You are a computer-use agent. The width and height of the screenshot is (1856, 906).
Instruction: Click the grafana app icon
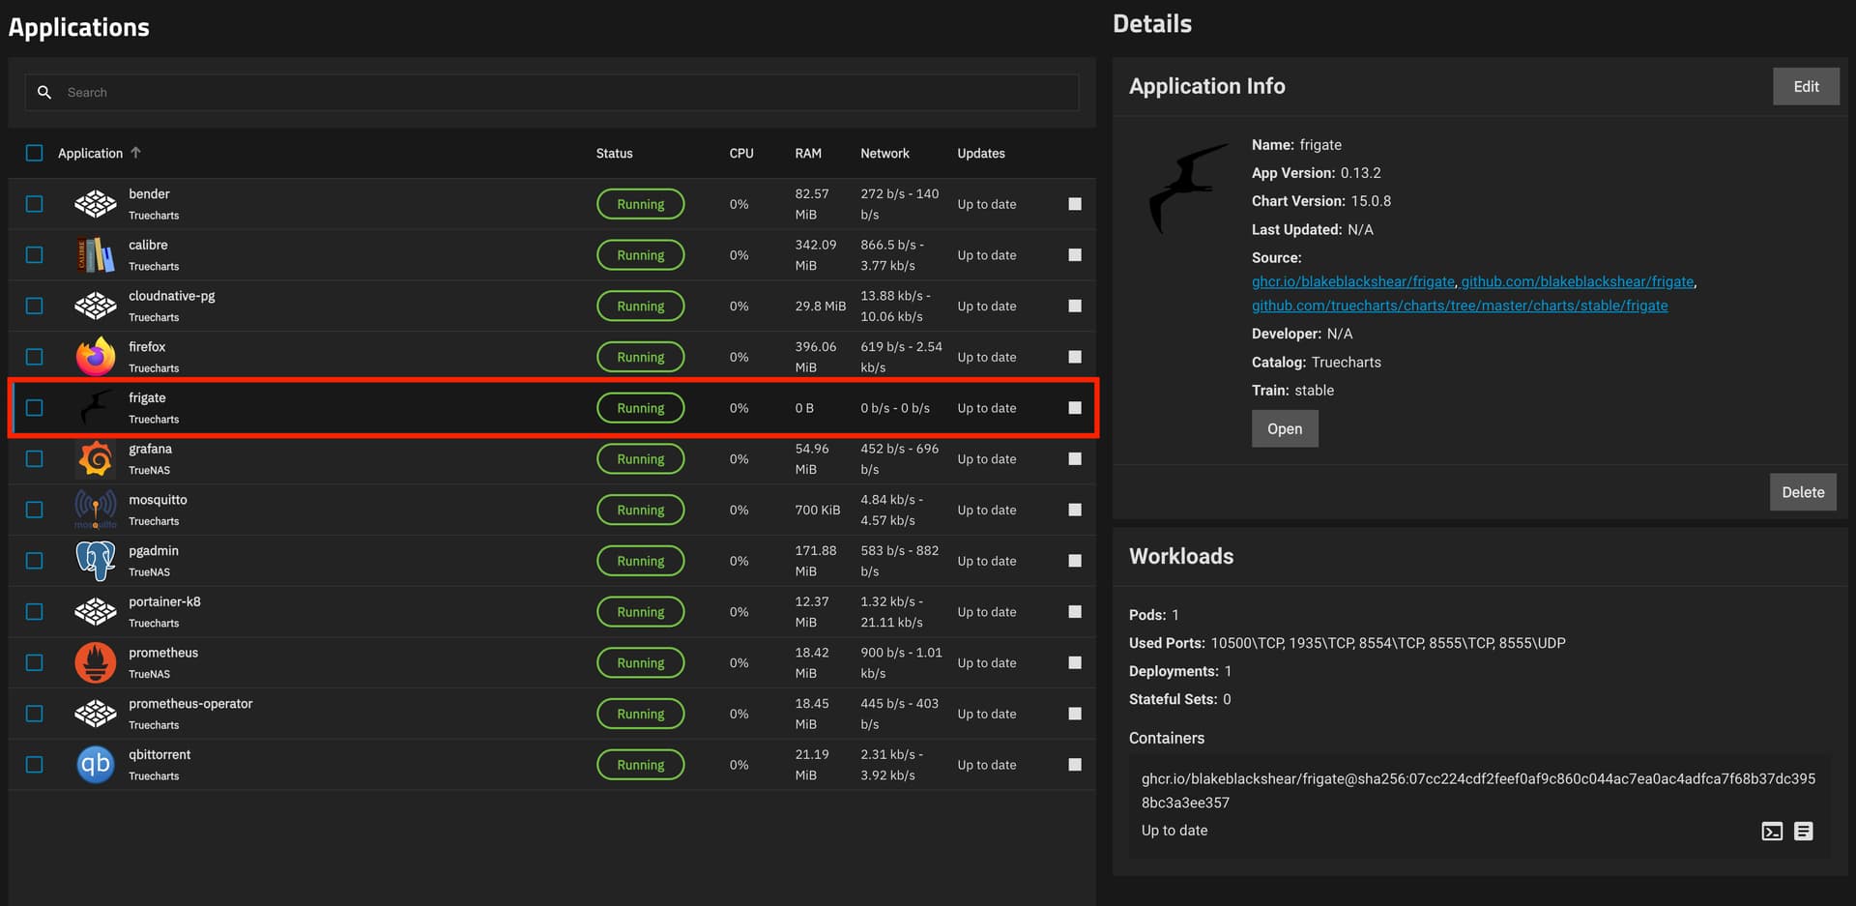click(x=96, y=459)
